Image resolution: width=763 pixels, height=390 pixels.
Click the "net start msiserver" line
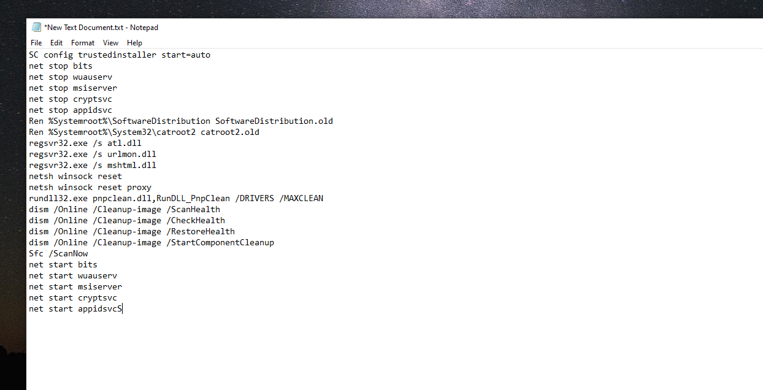[75, 287]
